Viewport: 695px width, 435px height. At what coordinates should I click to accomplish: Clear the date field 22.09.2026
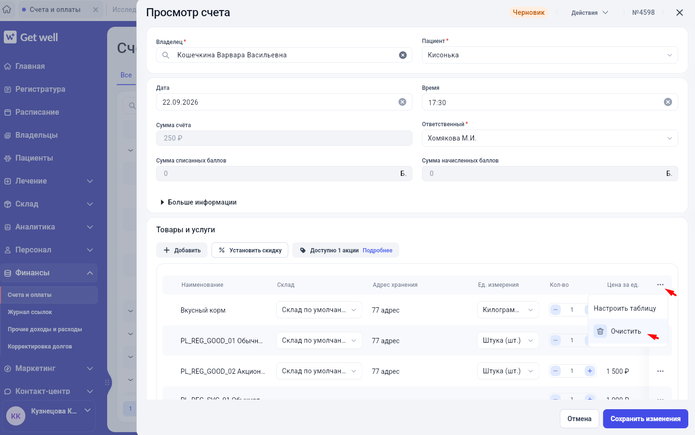pos(402,102)
